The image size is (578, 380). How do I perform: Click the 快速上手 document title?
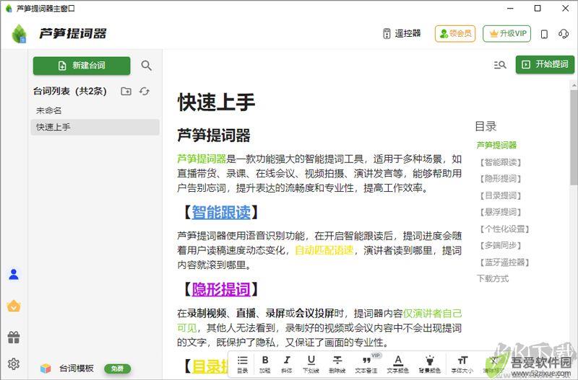216,102
